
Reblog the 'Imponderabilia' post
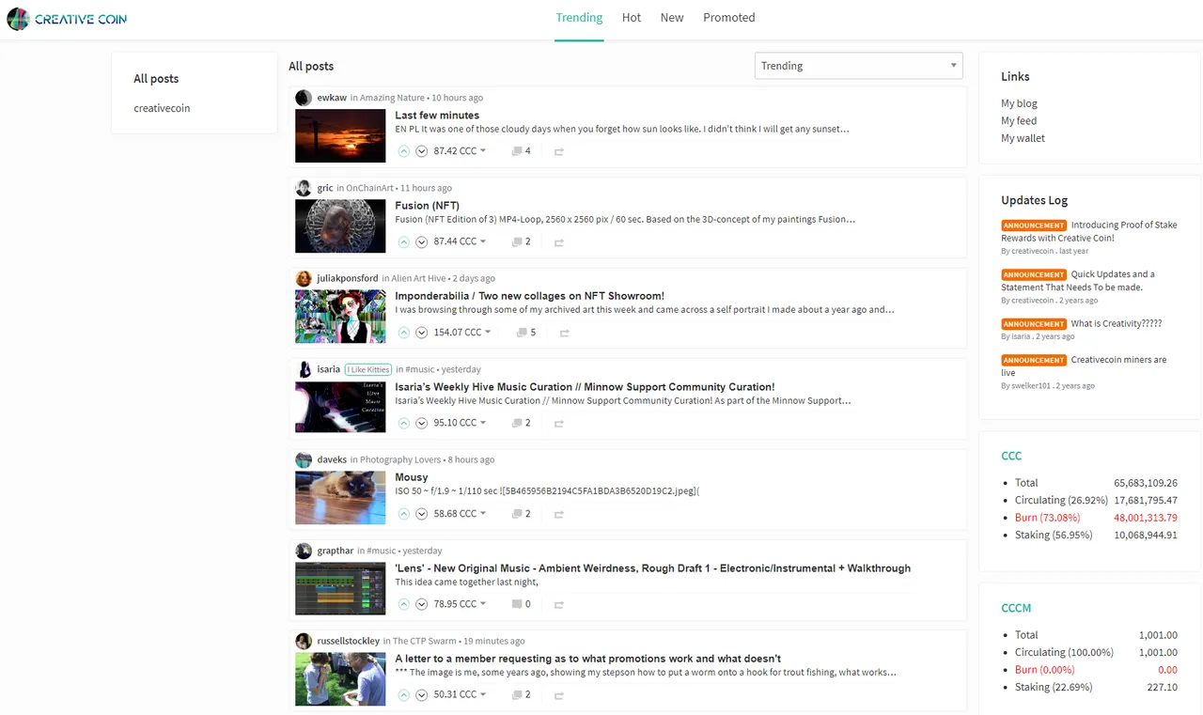(564, 334)
